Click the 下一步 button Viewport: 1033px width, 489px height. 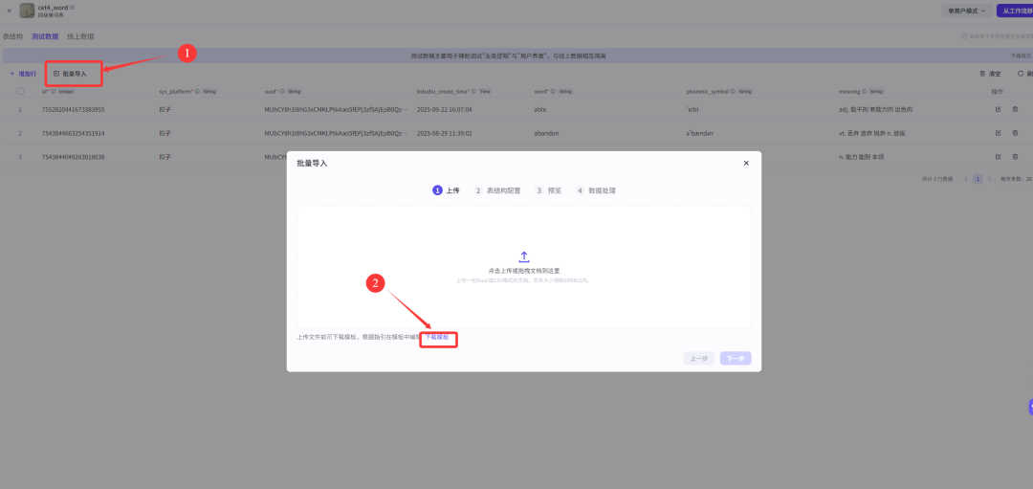coord(736,359)
